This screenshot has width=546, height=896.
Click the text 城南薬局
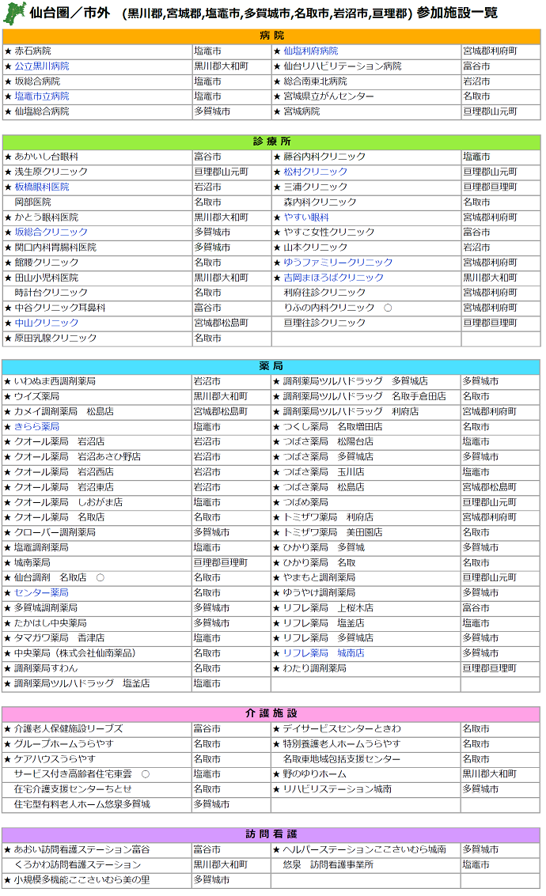[x=32, y=562]
